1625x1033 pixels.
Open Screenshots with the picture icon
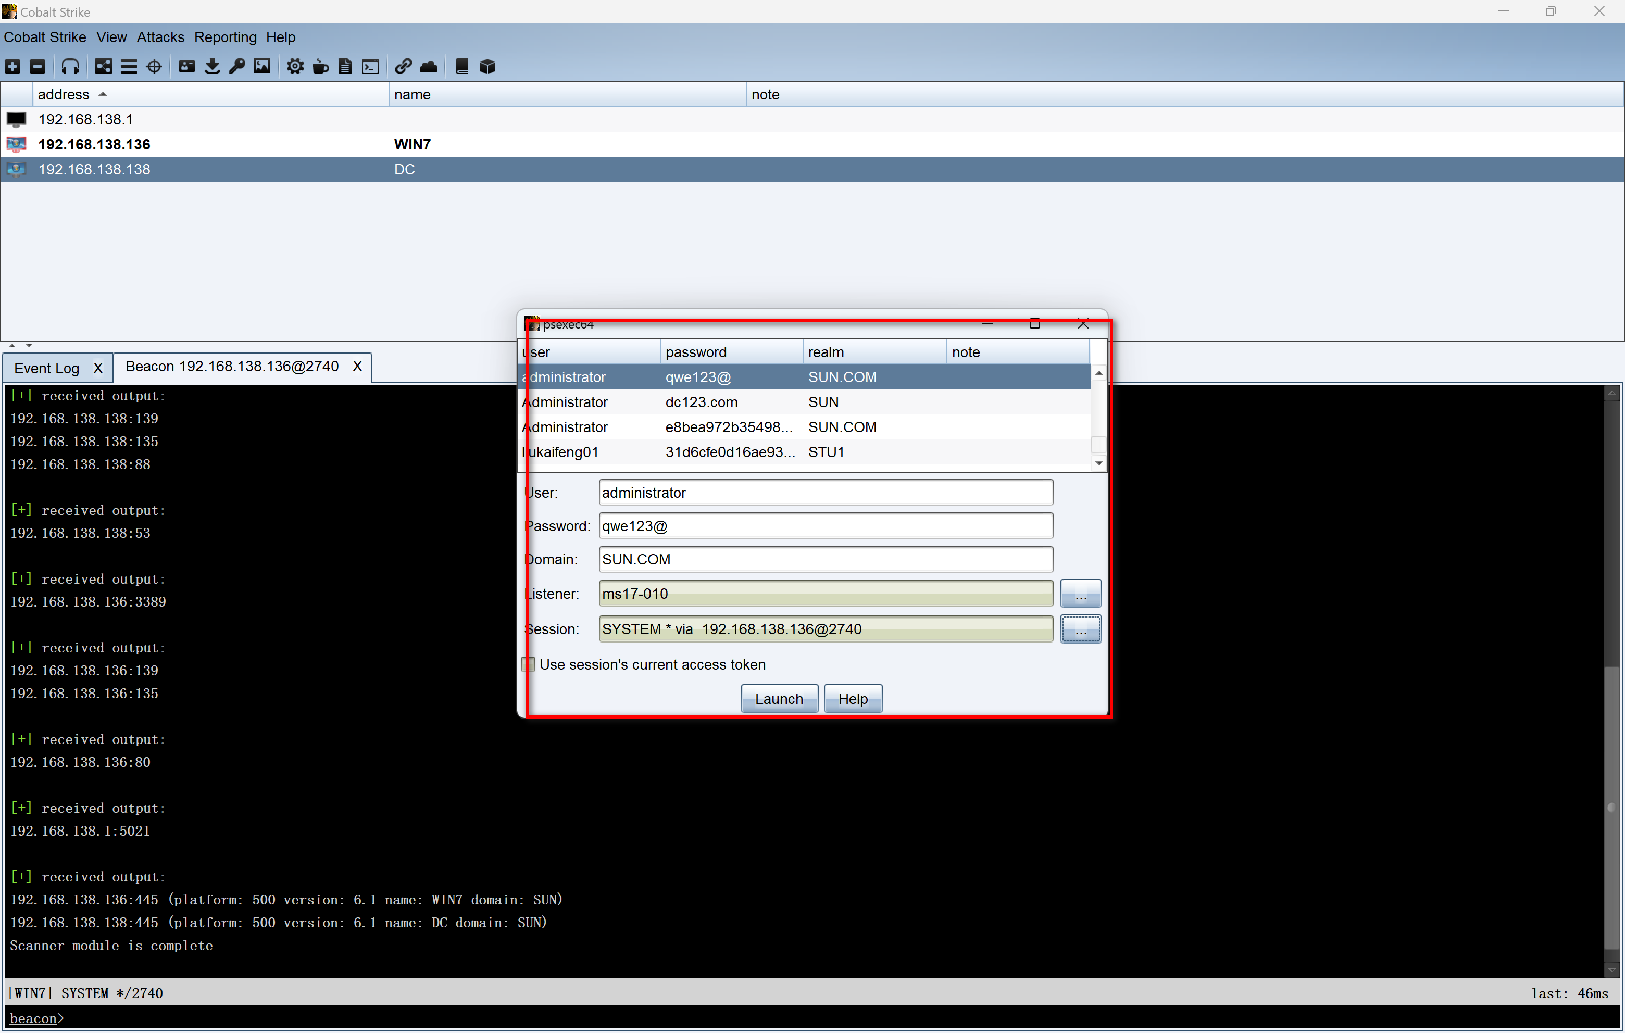(262, 66)
